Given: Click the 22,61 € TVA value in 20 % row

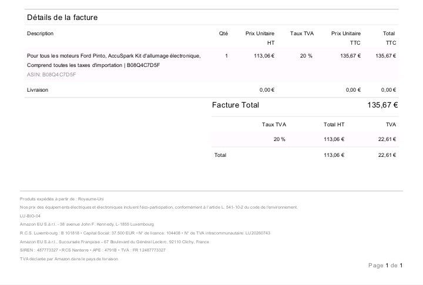Looking at the screenshot, I should tap(387, 139).
